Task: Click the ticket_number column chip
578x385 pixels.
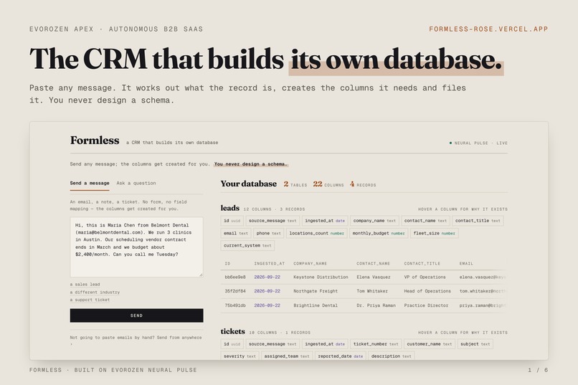Action: pos(376,344)
